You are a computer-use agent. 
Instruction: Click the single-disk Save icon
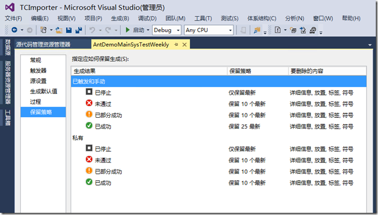pyautogui.click(x=69, y=30)
